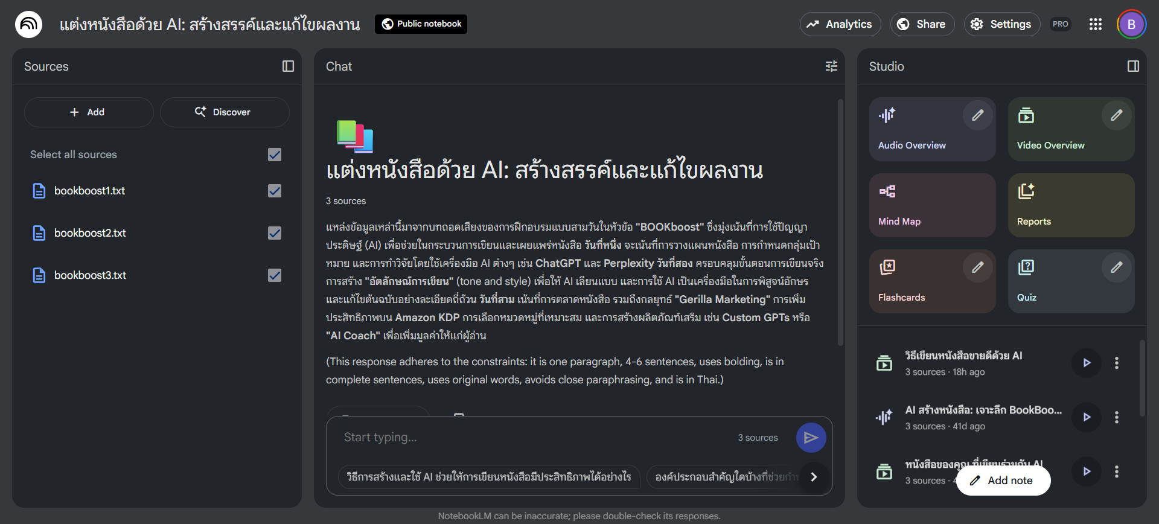Open the 18h ago video overview title

(963, 356)
